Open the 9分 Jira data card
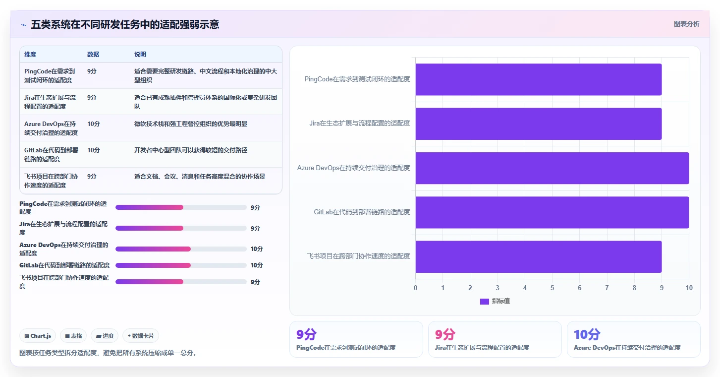Viewport: 720px width, 377px height. 495,339
